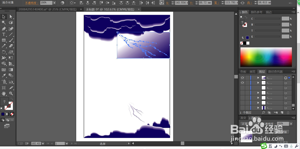Switch to 路径查找器 tab

point(275,72)
